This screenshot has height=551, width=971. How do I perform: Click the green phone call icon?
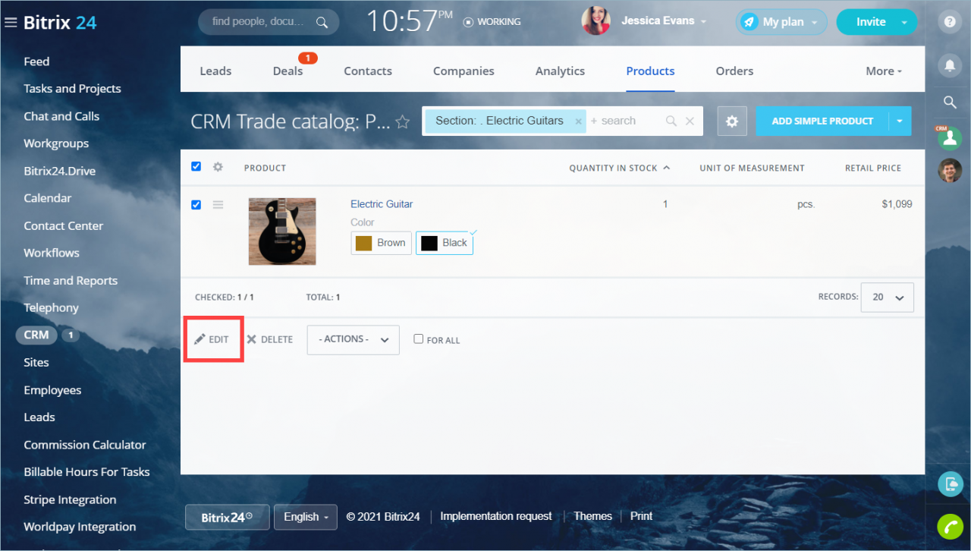[950, 526]
